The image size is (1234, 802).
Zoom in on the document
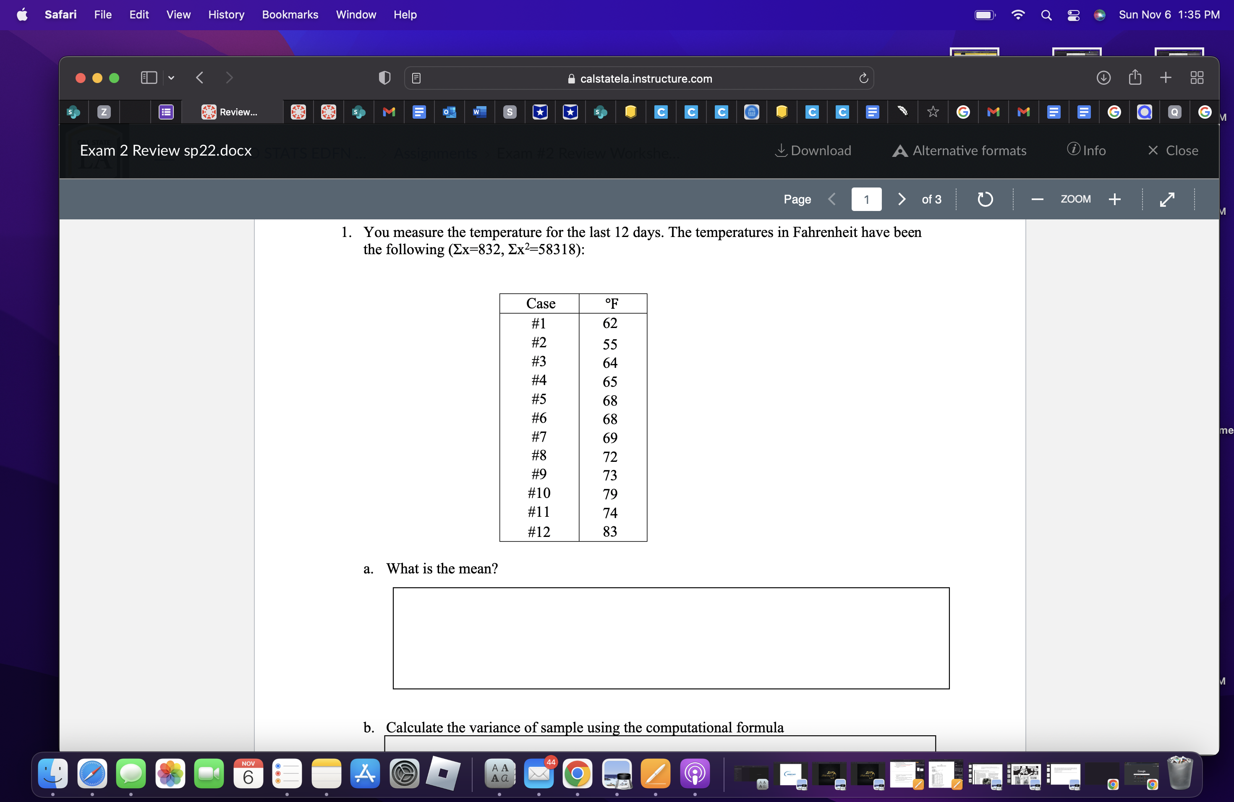(1115, 199)
